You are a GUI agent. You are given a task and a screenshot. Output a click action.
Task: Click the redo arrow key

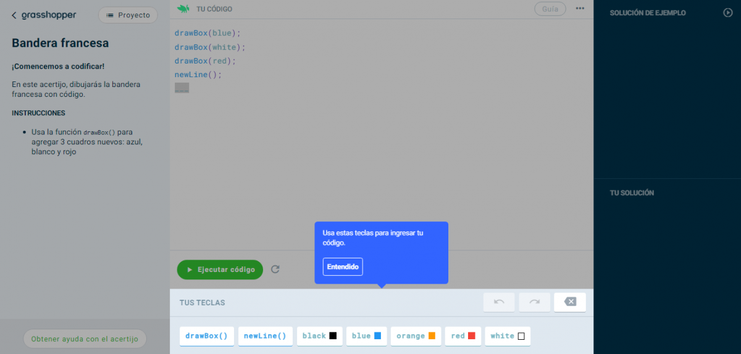(535, 302)
